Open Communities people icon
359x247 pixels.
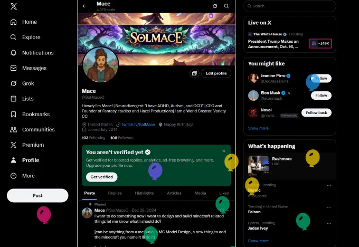click(x=14, y=129)
